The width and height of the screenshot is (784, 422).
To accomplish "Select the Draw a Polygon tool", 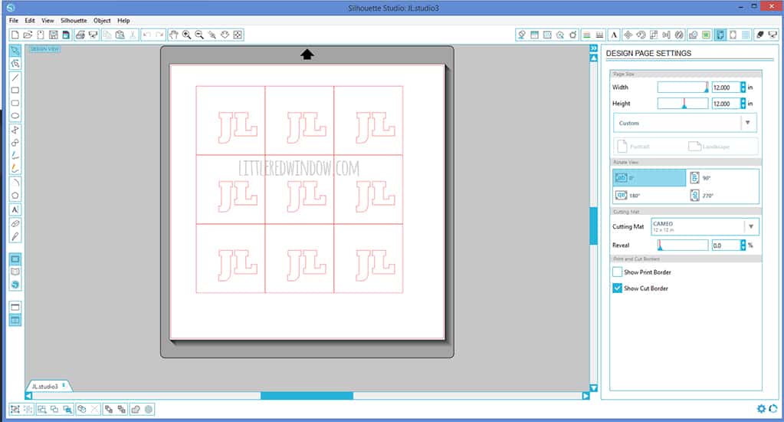I will 15,196.
